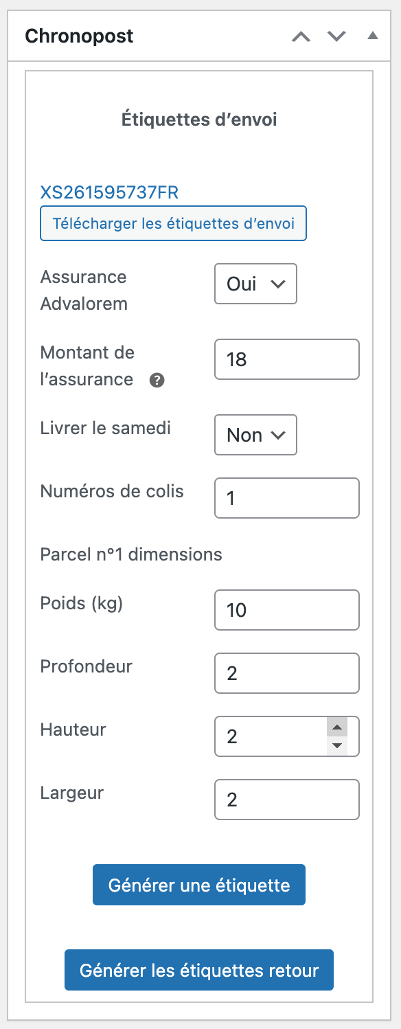Click the Chronopost panel title
The image size is (401, 1029).
[78, 36]
